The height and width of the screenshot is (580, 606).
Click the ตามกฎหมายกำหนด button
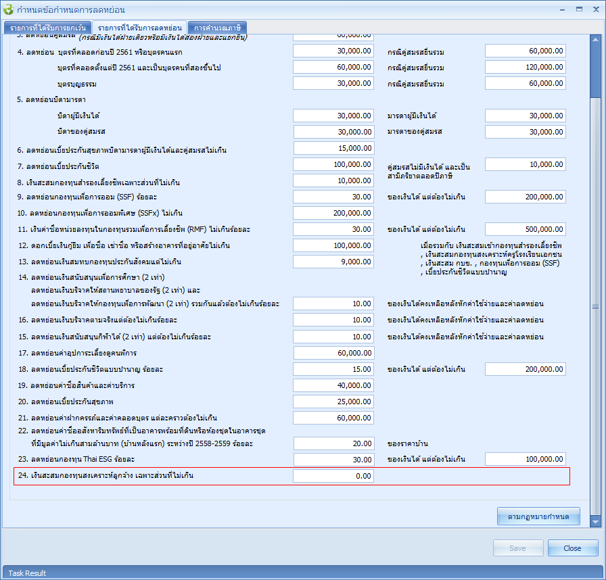[538, 516]
